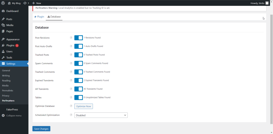Viewport: 273px width, 134px height.
Task: Click the Dashboard gauge icon
Action: click(x=3, y=11)
